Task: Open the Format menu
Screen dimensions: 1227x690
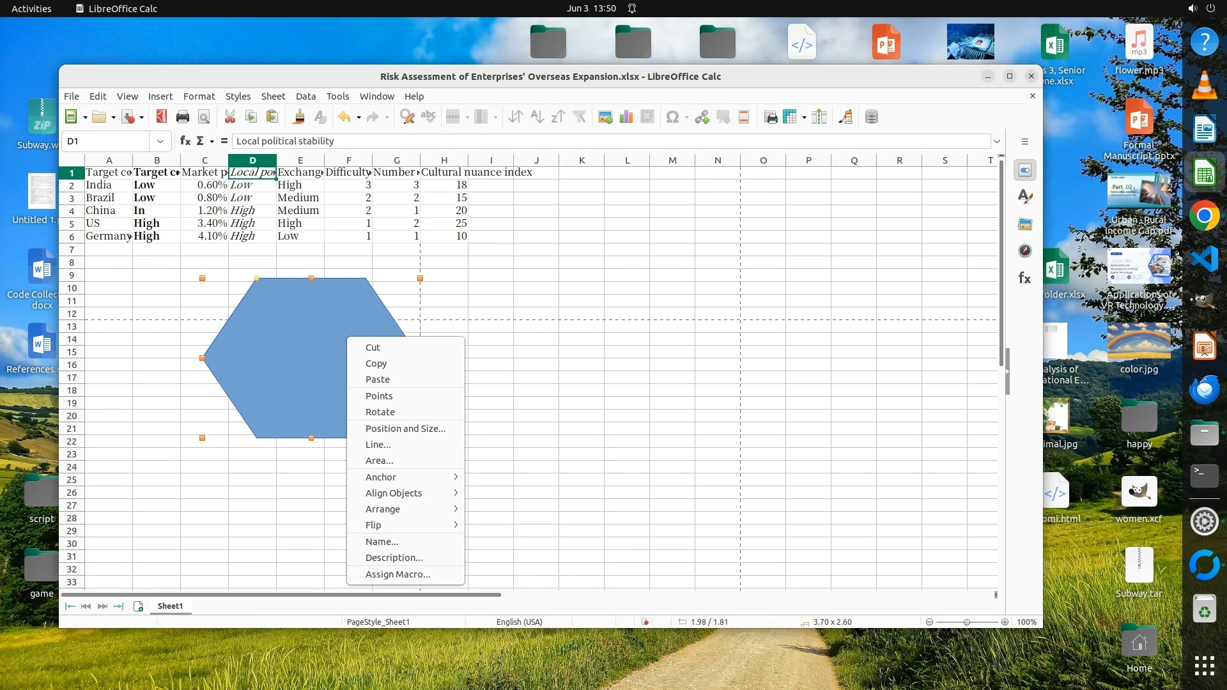Action: [x=199, y=96]
